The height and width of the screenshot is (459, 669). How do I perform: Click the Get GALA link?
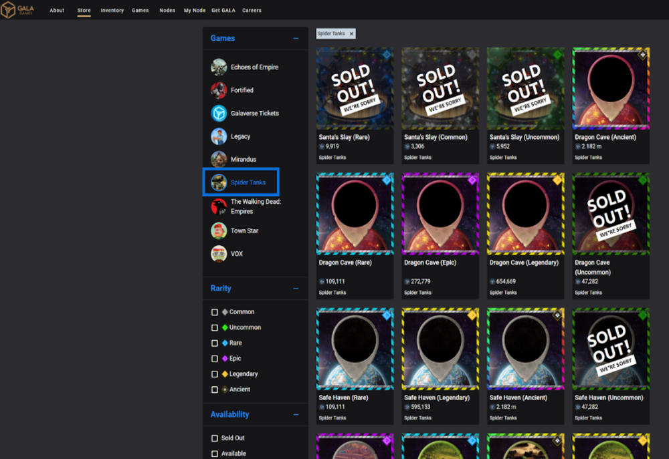tap(223, 10)
